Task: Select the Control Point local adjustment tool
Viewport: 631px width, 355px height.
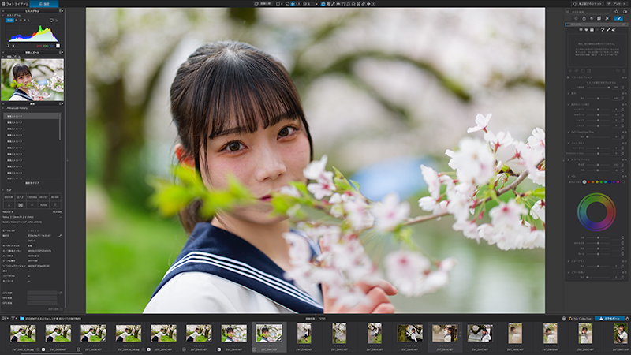Action: coord(581,29)
